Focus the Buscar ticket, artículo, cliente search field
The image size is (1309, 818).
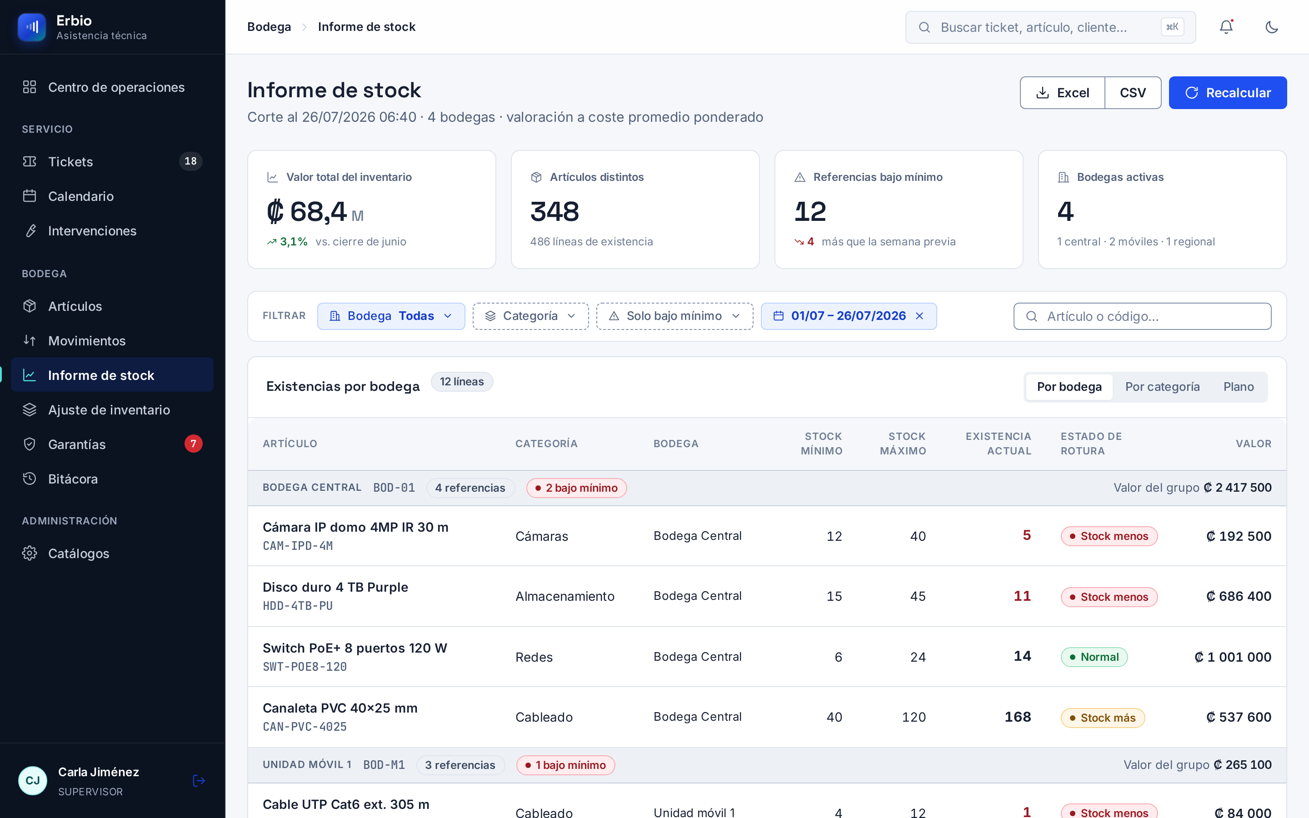[x=1050, y=27]
